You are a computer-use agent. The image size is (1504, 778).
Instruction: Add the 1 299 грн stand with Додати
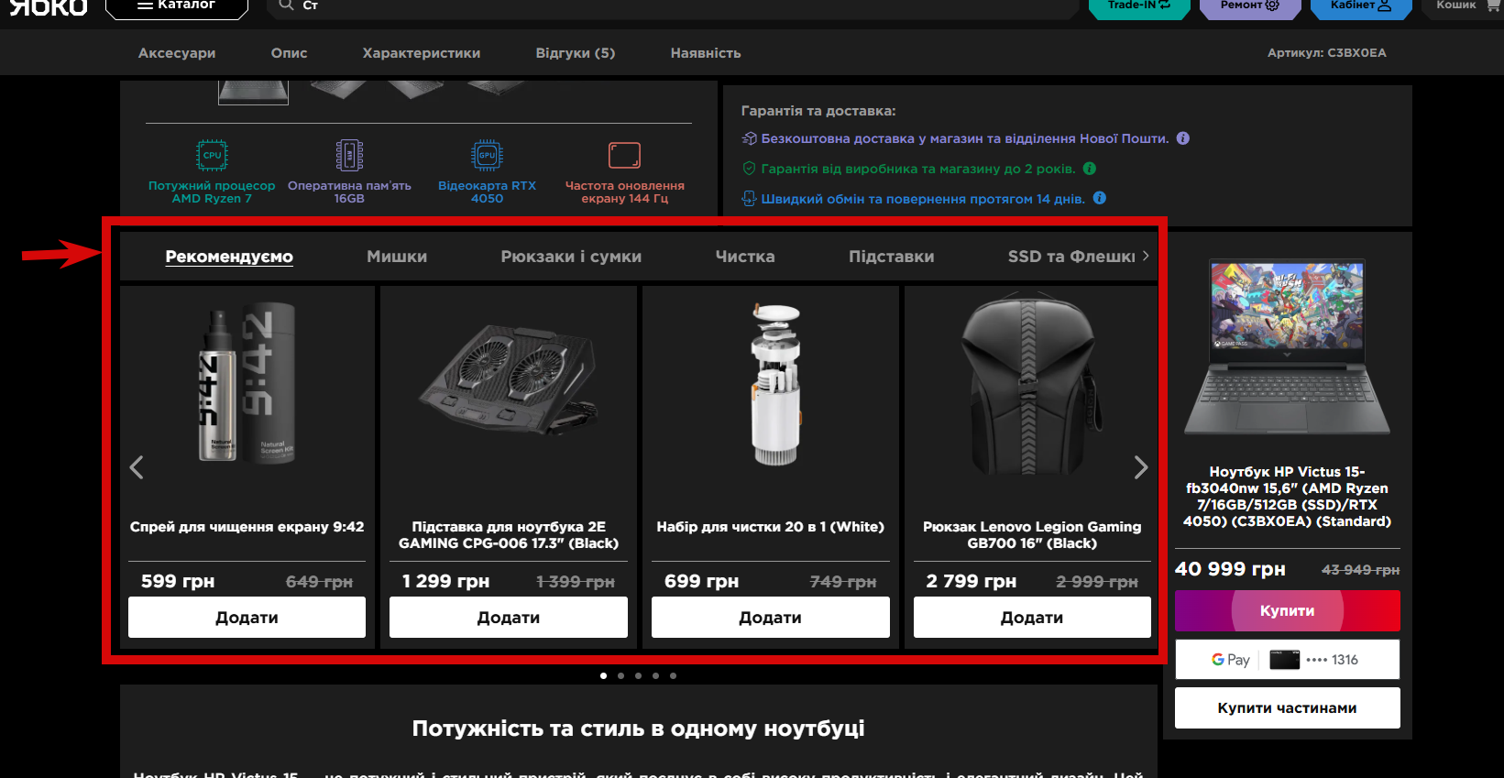[509, 618]
